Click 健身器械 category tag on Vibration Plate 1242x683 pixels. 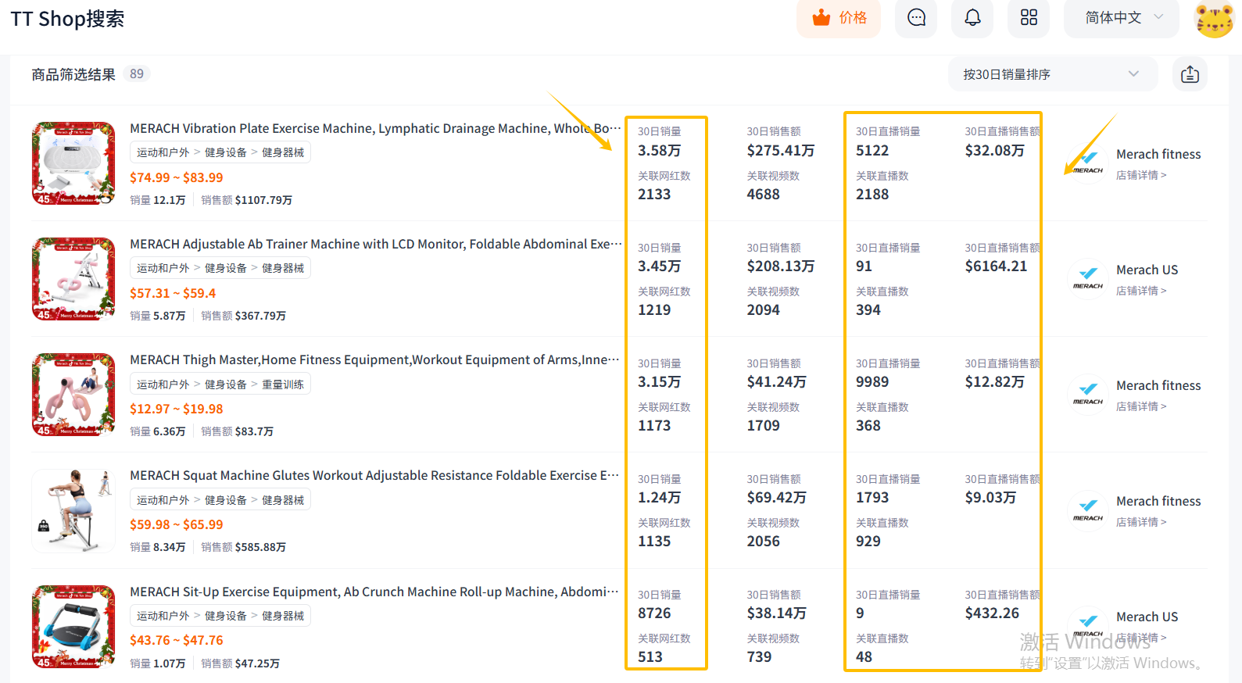(283, 152)
